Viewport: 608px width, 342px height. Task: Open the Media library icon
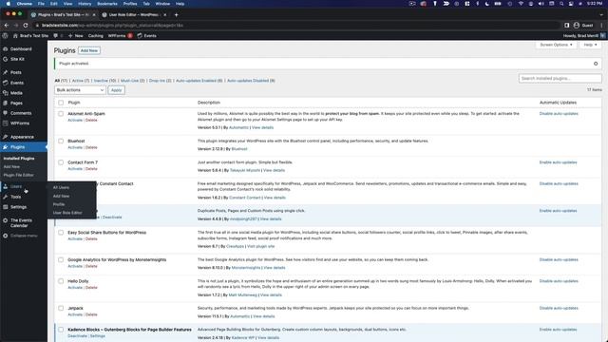click(x=6, y=93)
